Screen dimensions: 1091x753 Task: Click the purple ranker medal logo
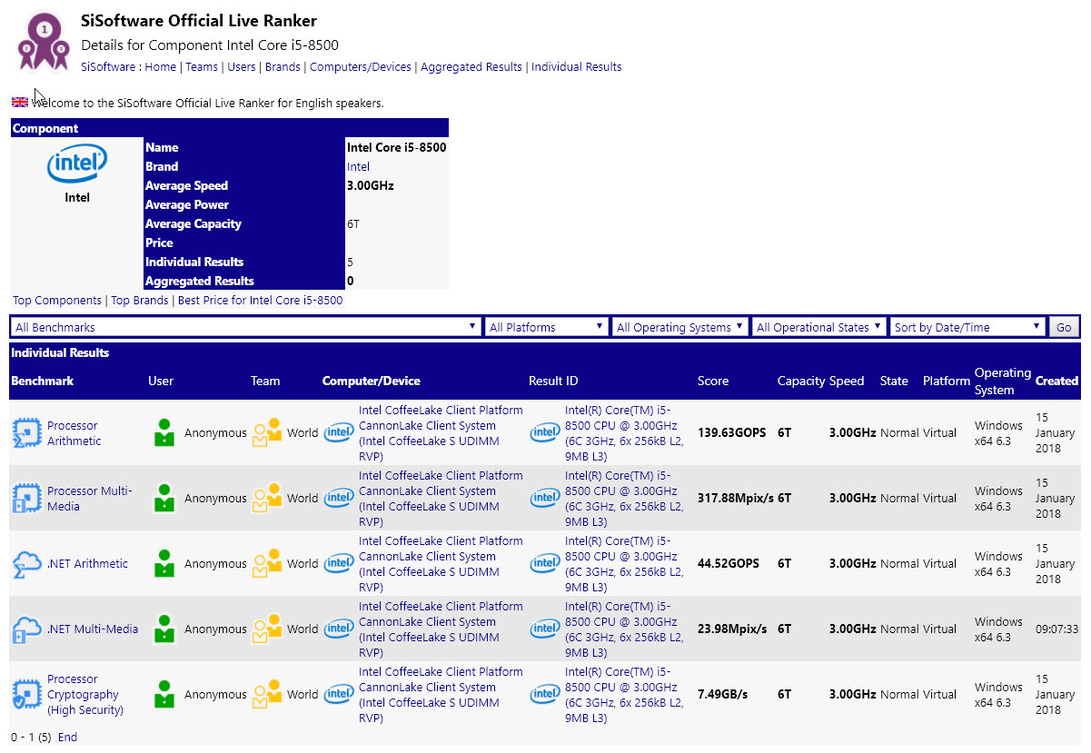coord(43,40)
